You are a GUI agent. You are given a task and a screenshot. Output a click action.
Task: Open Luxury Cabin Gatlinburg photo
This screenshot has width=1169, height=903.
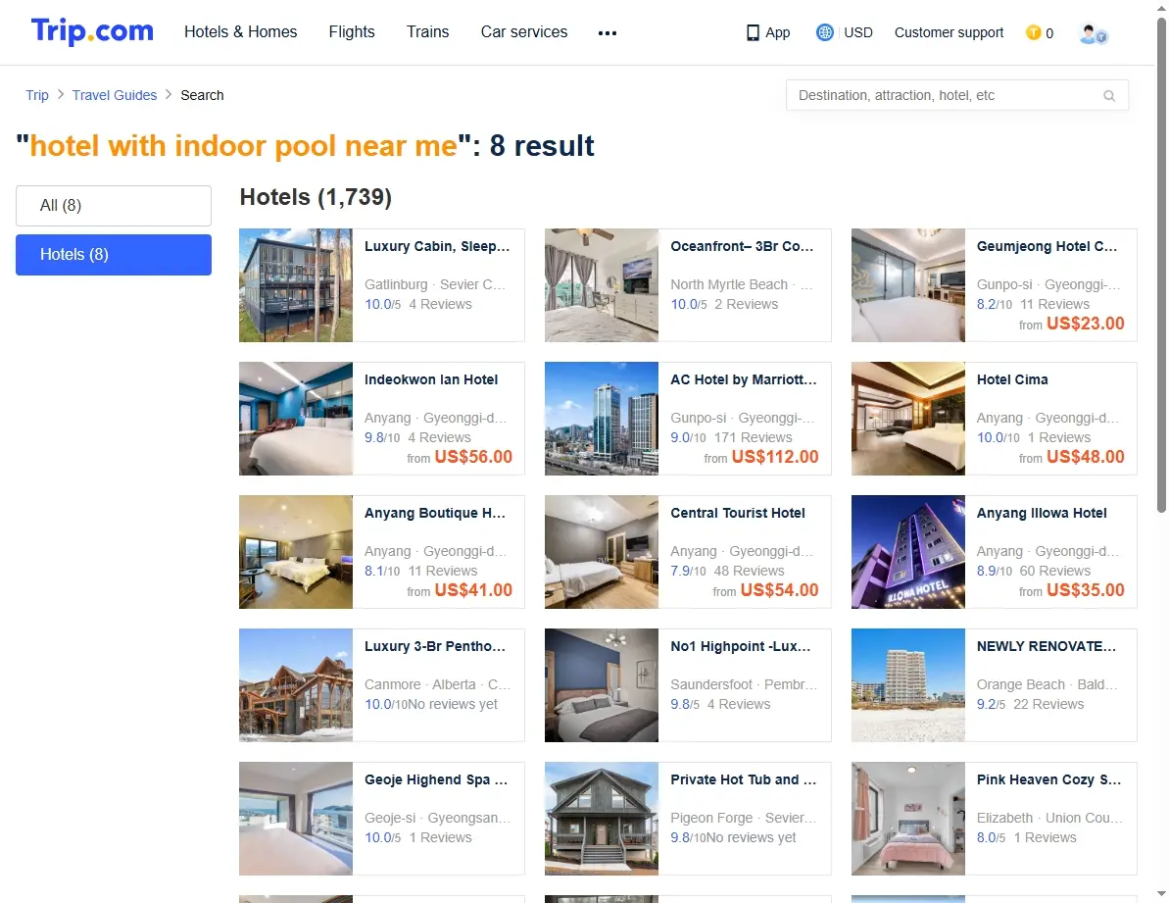(x=296, y=285)
